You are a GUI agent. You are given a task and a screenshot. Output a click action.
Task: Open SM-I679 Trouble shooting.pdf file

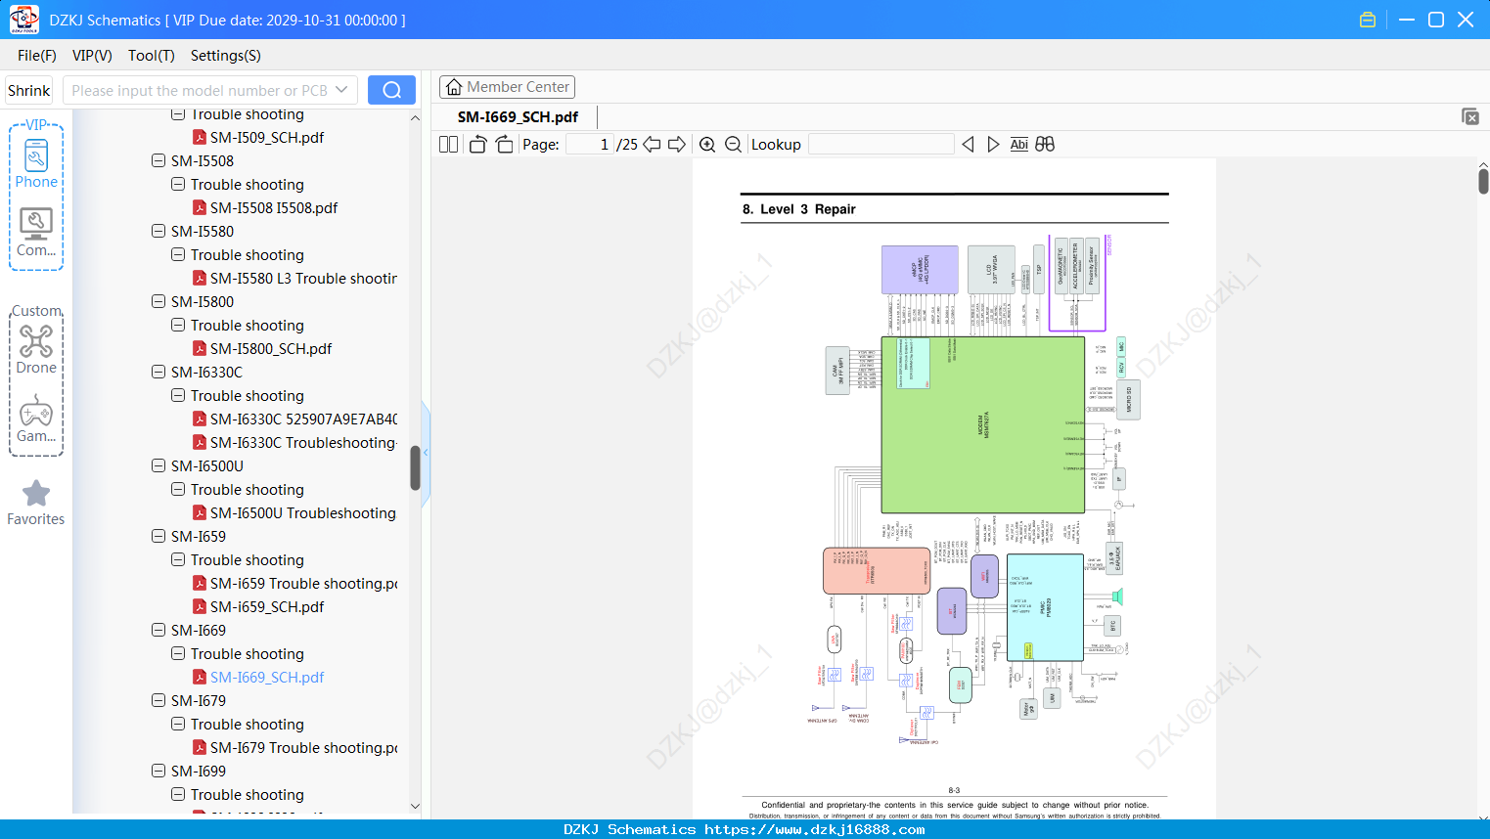tap(303, 748)
